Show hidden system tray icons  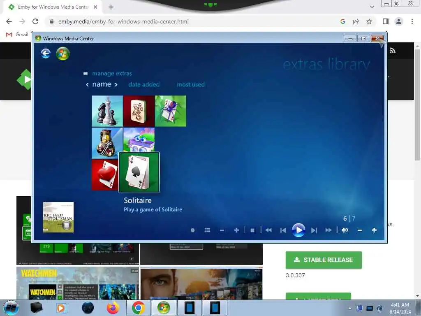tap(350, 308)
